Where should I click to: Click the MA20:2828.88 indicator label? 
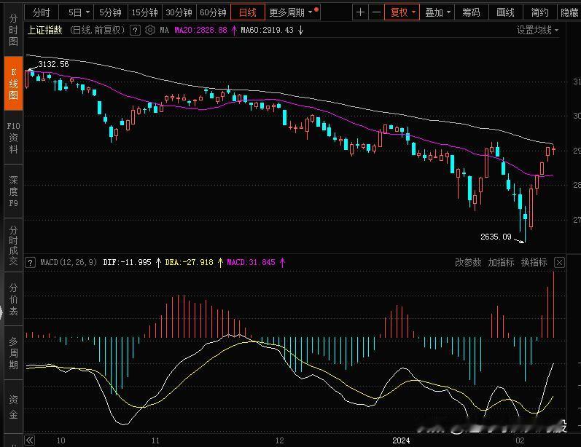click(x=200, y=30)
